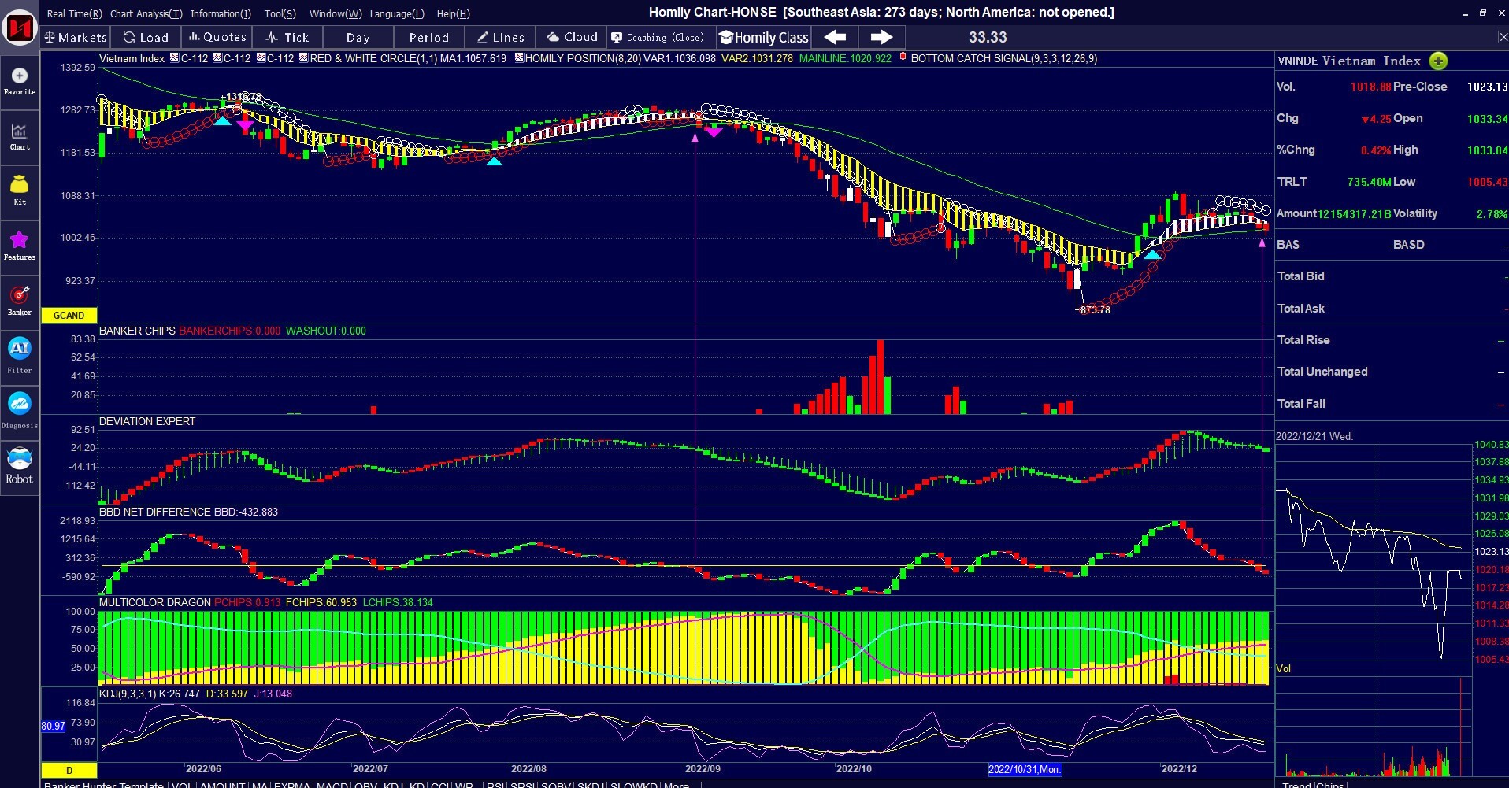
Task: Click the 80.97 KDJ cursor value
Action: point(53,726)
